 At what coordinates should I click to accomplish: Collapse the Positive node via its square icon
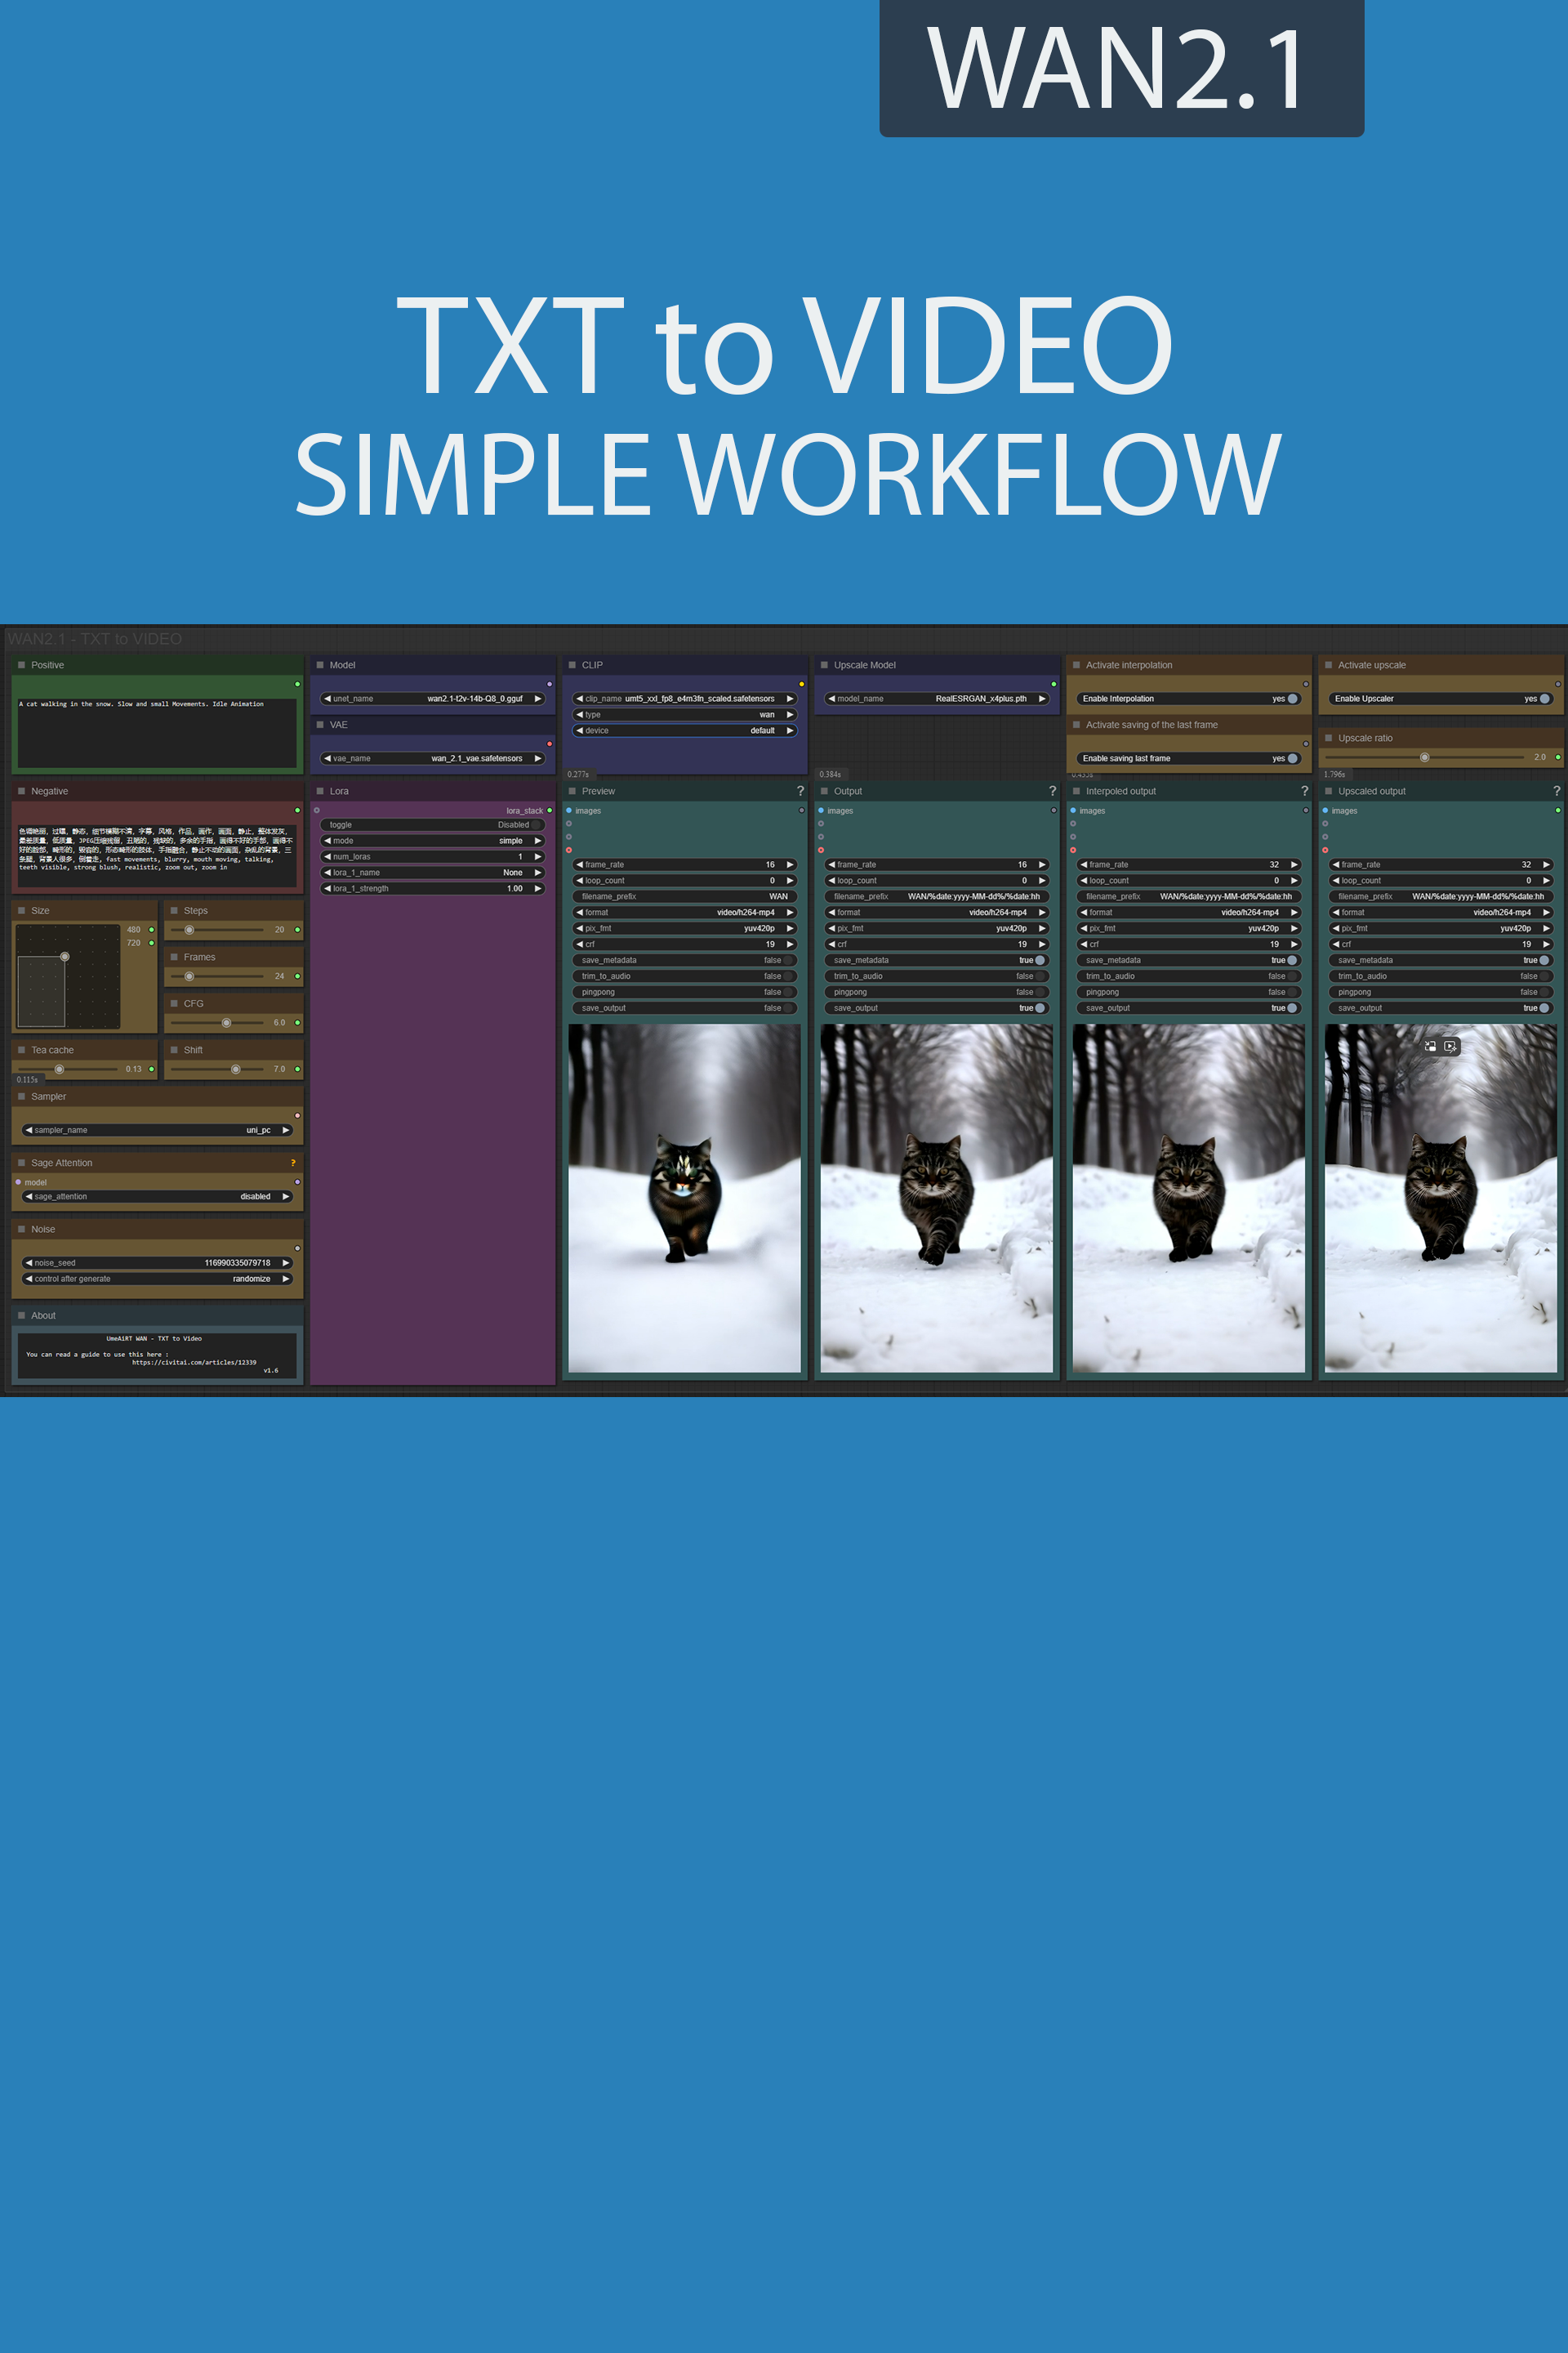pos(21,665)
